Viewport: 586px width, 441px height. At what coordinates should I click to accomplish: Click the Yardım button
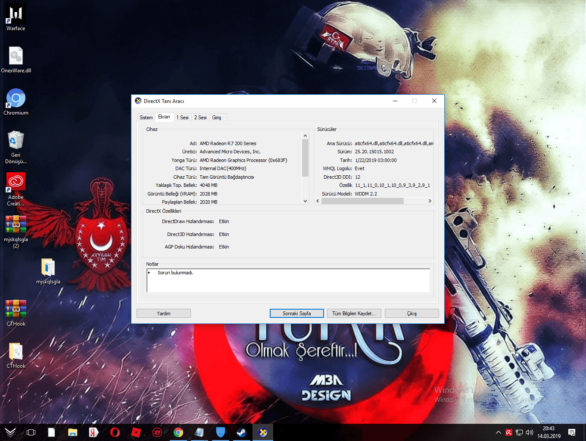164,314
